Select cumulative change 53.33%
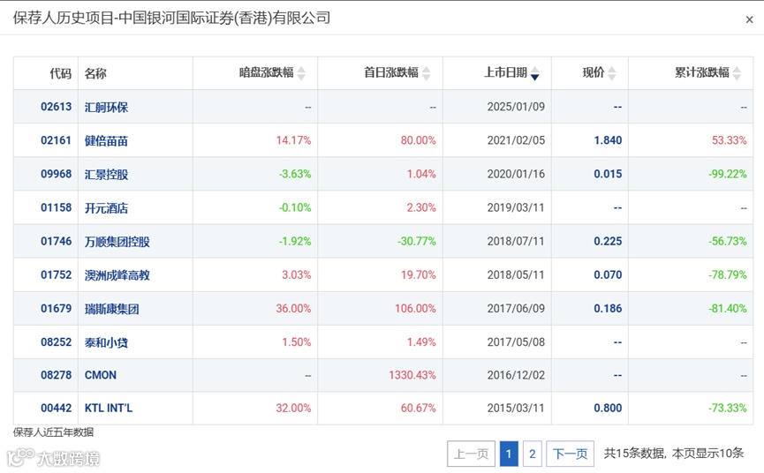 pyautogui.click(x=729, y=140)
